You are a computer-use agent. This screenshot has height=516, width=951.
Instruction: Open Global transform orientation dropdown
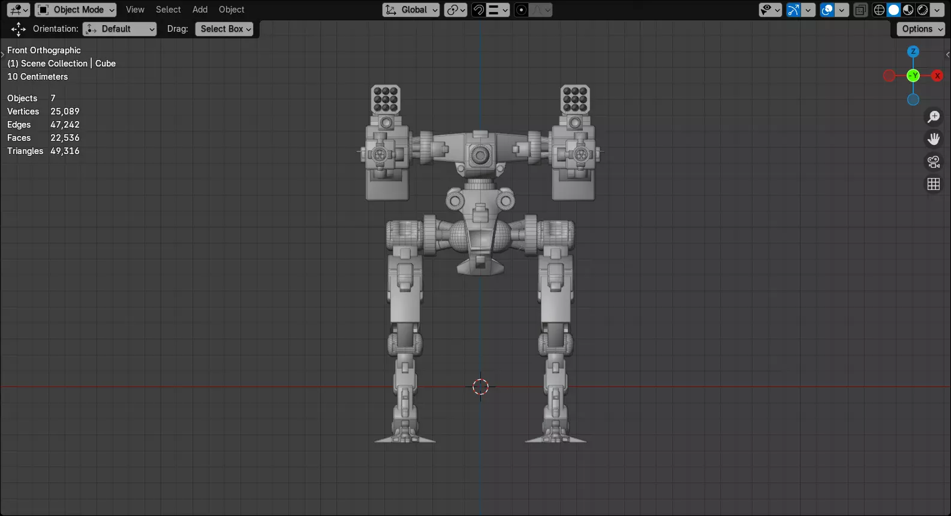pos(411,10)
